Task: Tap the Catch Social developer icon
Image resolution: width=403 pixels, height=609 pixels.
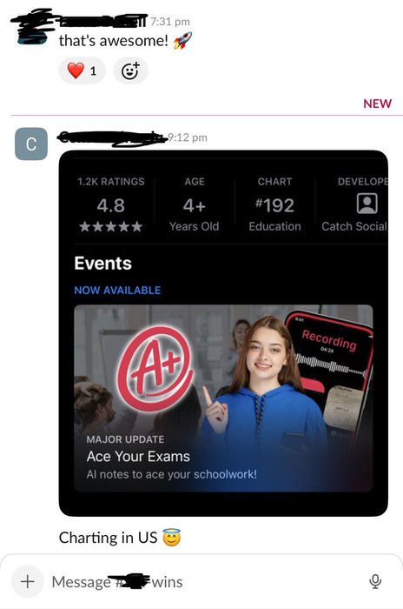Action: coord(367,204)
